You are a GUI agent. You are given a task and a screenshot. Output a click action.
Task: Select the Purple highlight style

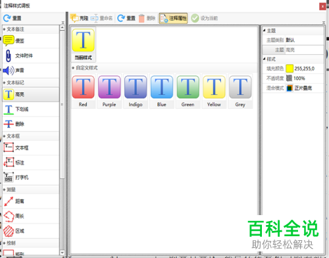pos(109,91)
